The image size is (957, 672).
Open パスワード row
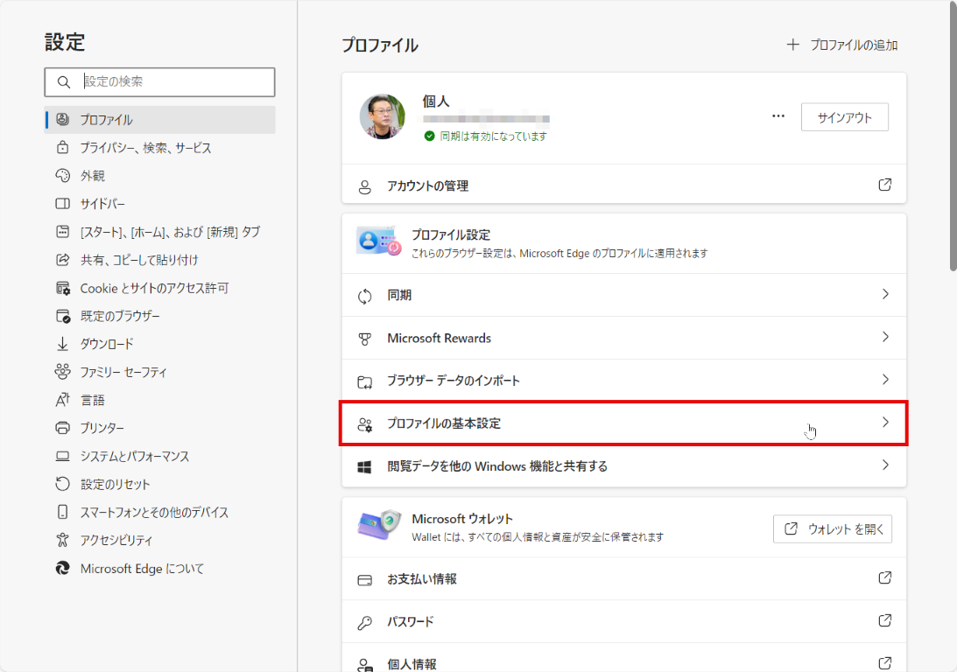click(x=623, y=621)
